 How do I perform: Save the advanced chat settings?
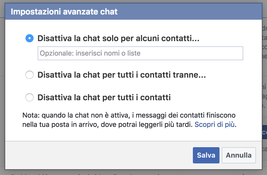point(206,155)
